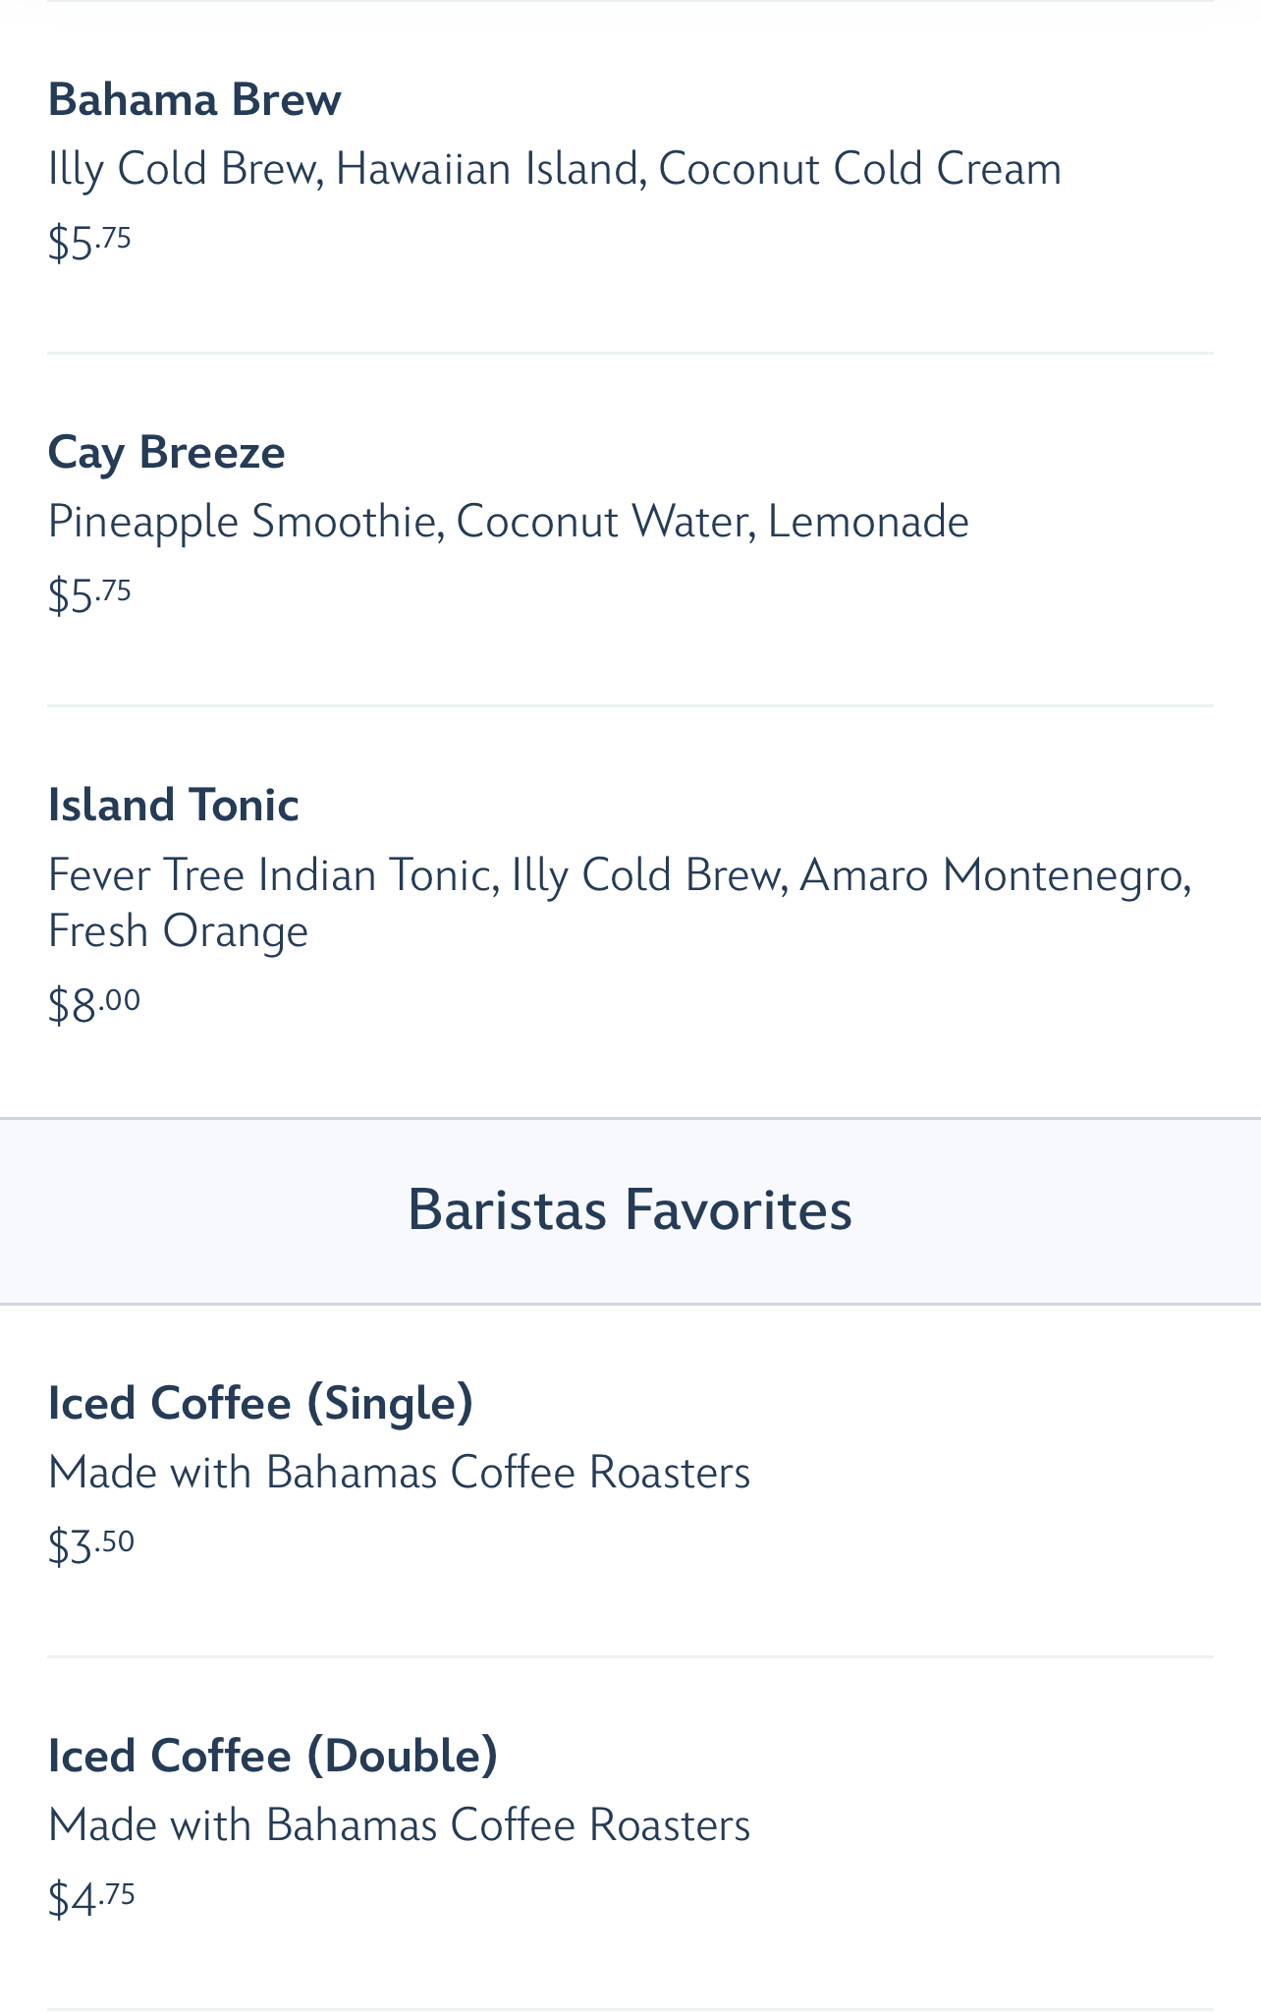Click the Iced Coffee (Single) Roasters description
This screenshot has height=2014, width=1261.
400,1474
